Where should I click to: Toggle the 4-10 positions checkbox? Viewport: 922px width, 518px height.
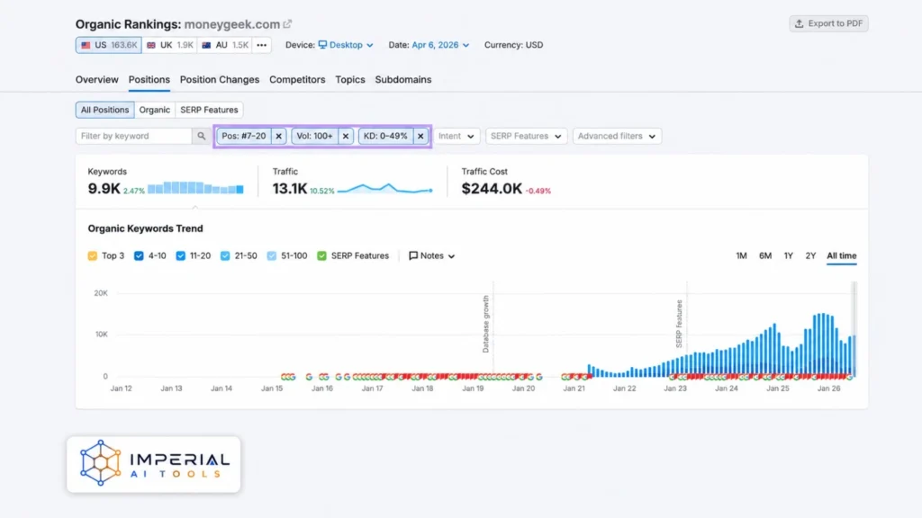(139, 256)
